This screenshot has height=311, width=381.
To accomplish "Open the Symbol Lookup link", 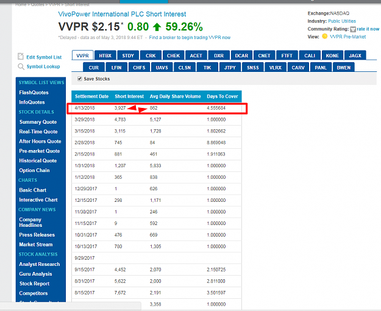I will [43, 66].
